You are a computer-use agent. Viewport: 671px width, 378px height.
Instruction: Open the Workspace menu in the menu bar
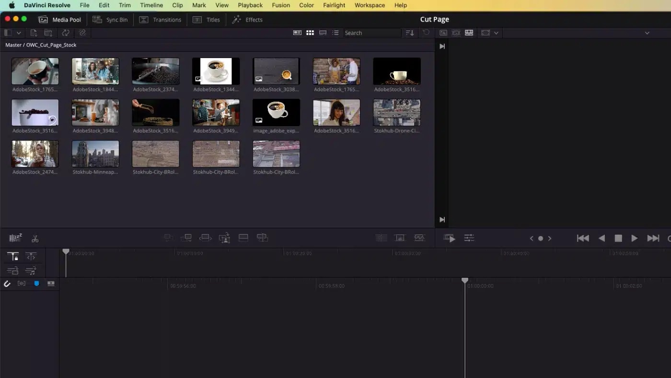click(369, 5)
